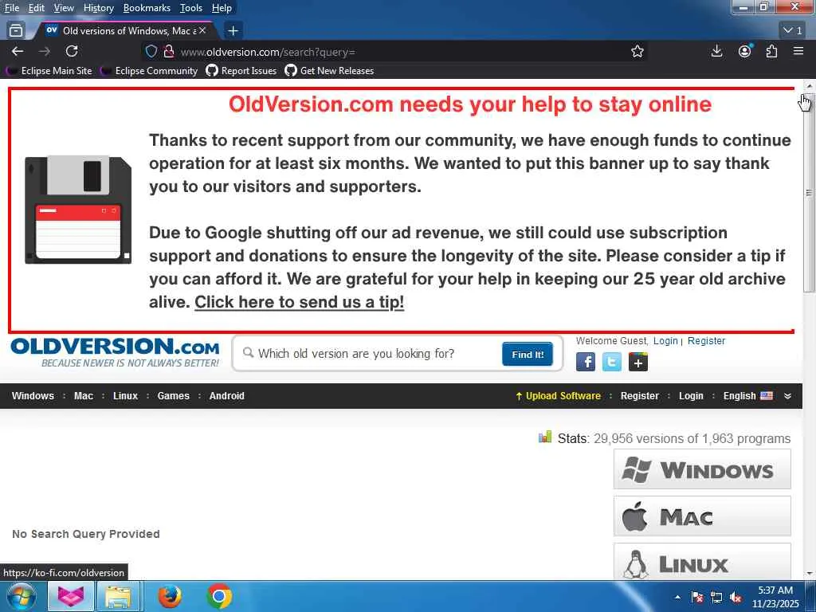Click the Facebook icon
The width and height of the screenshot is (816, 612).
tap(586, 362)
